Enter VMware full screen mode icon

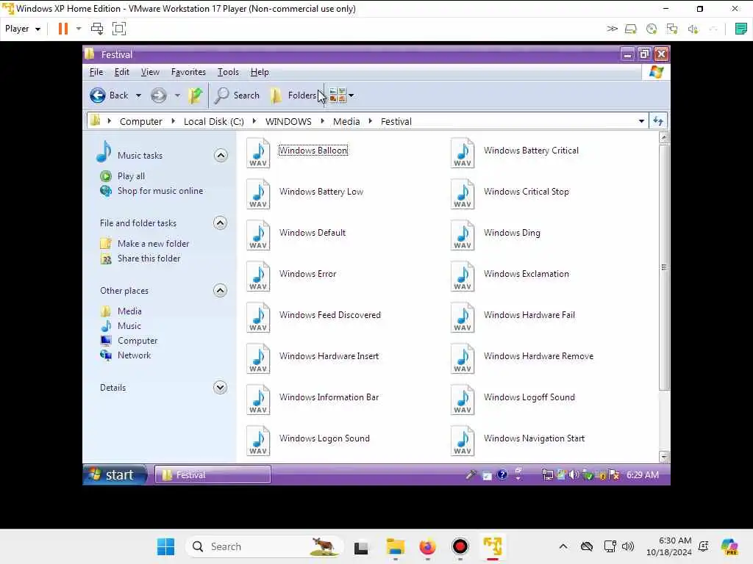click(119, 29)
